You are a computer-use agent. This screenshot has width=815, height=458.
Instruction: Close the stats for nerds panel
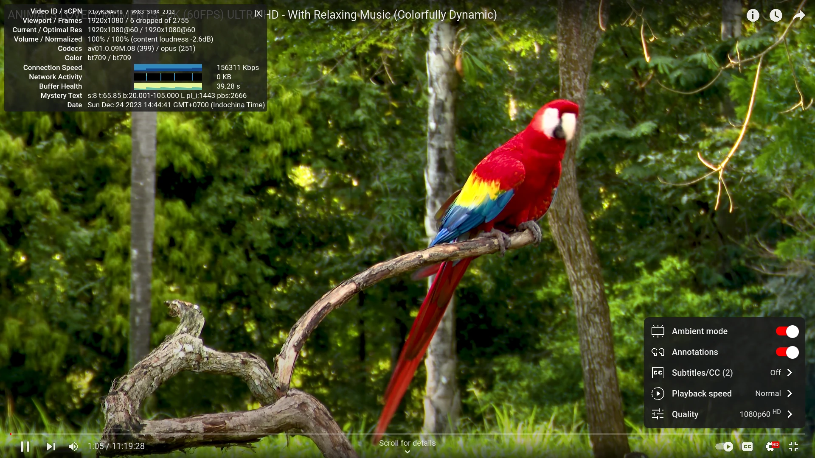pyautogui.click(x=259, y=13)
